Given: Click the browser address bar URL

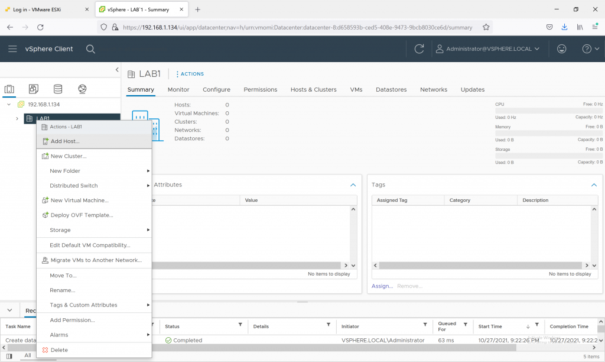Looking at the screenshot, I should [298, 27].
